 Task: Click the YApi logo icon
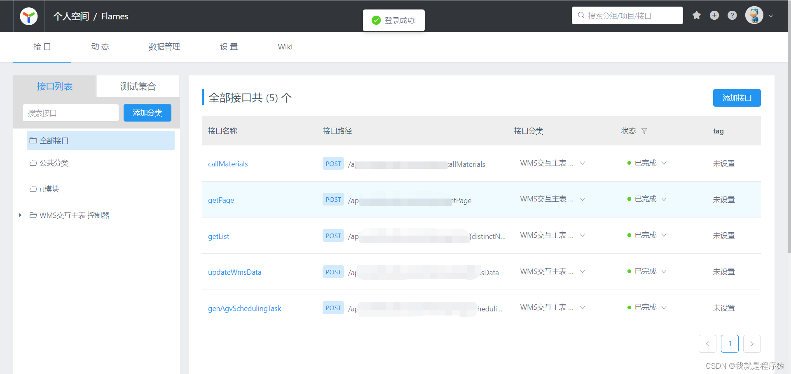tap(29, 16)
